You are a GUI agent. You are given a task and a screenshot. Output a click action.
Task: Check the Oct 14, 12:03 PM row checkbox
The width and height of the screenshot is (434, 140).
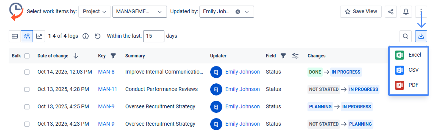pos(27,72)
